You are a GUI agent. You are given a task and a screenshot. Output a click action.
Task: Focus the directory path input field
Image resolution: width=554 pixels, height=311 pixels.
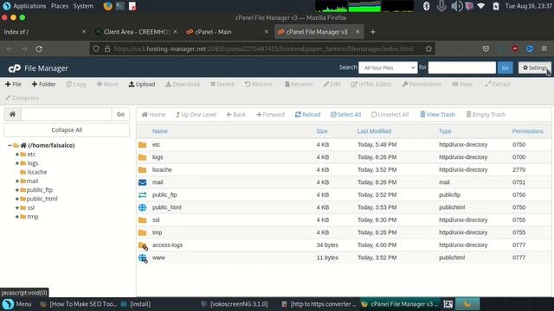pyautogui.click(x=67, y=114)
